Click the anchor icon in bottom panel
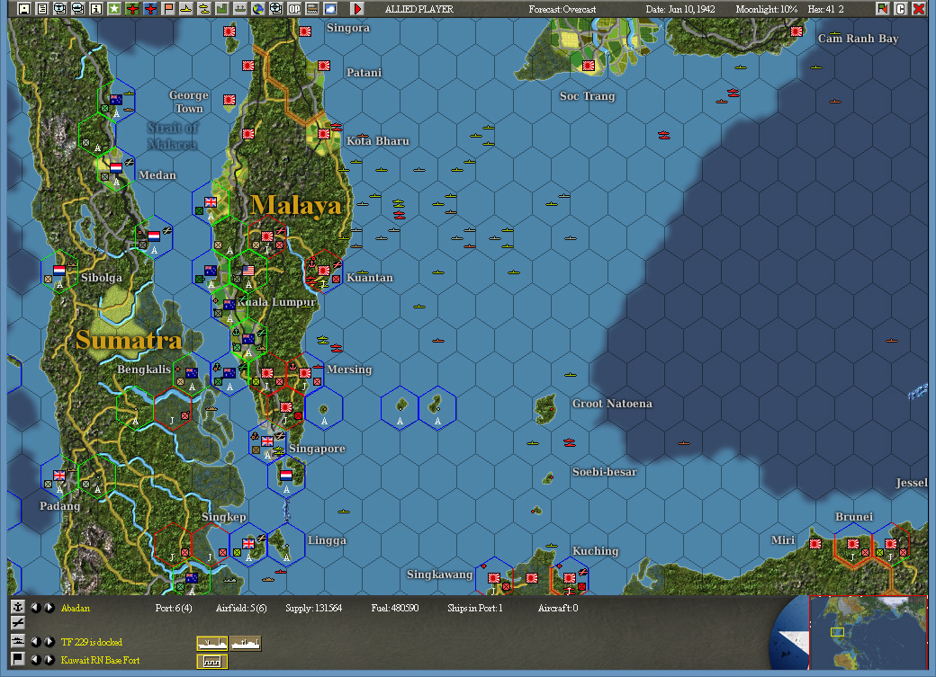Viewport: 936px width, 677px height. pos(17,608)
